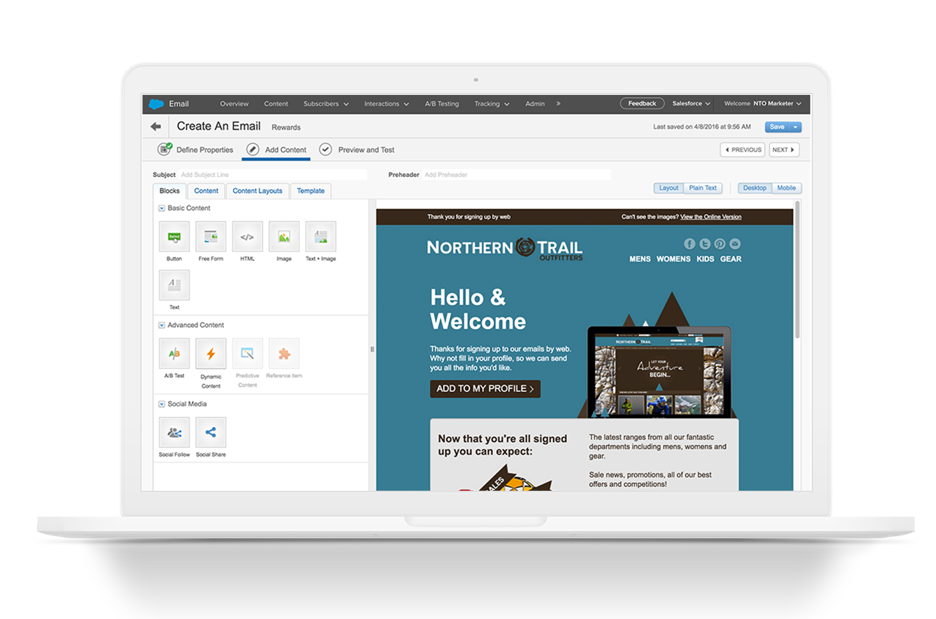
Task: Open the Interactions dropdown menu
Action: 386,104
